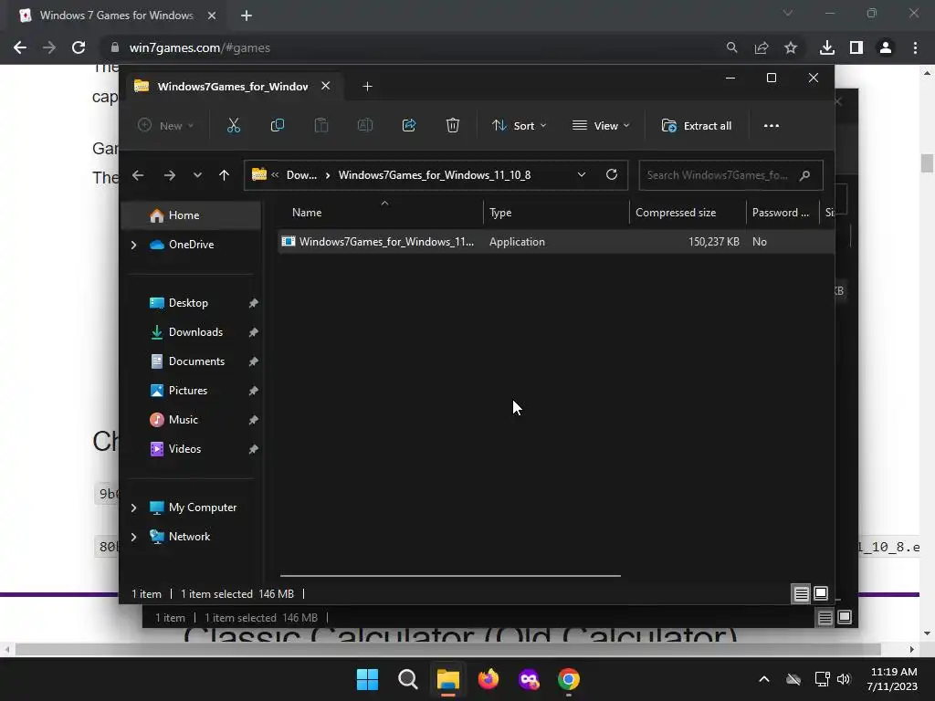Viewport: 935px width, 701px height.
Task: Click the Search Windows7Games field
Action: point(731,175)
